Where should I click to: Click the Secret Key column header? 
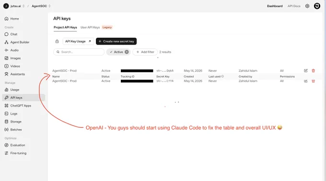163,77
